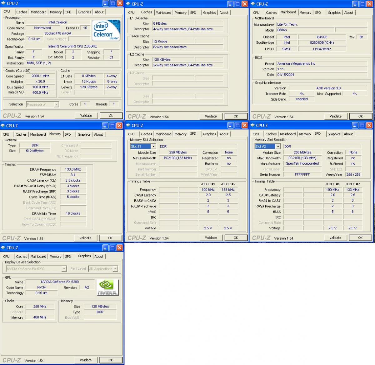
Task: Click the GPU Memory Size value 128 MBytes
Action: point(100,307)
